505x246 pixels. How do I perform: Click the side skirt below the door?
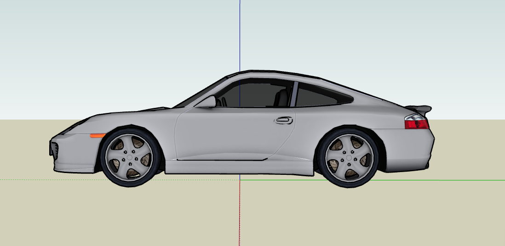click(x=239, y=167)
